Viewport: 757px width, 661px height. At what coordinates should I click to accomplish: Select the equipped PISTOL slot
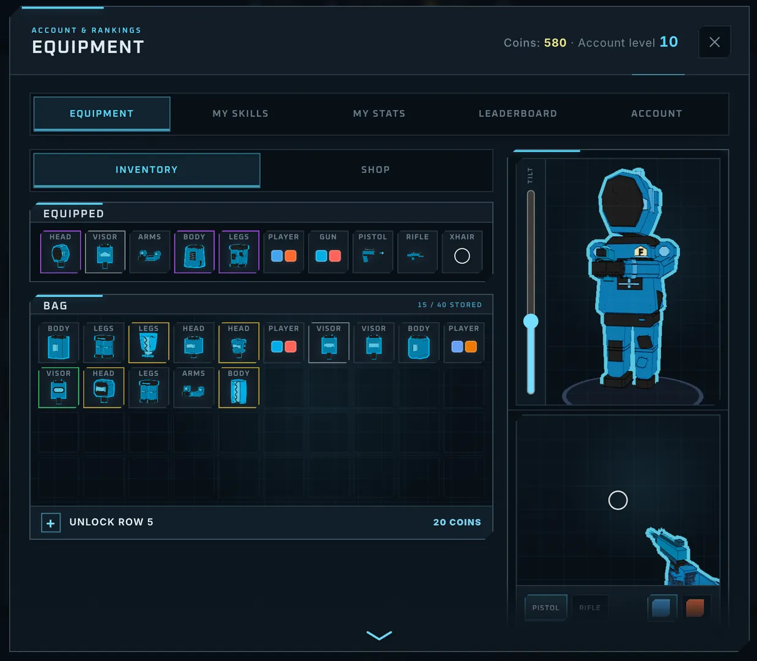coord(373,252)
